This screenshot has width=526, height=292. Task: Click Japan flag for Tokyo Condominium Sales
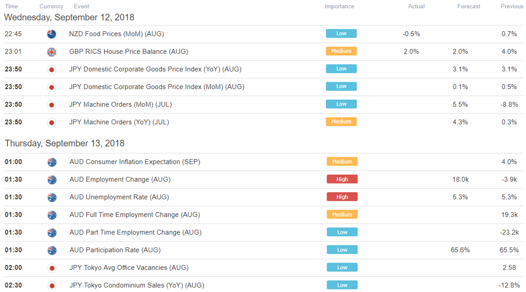tap(52, 286)
